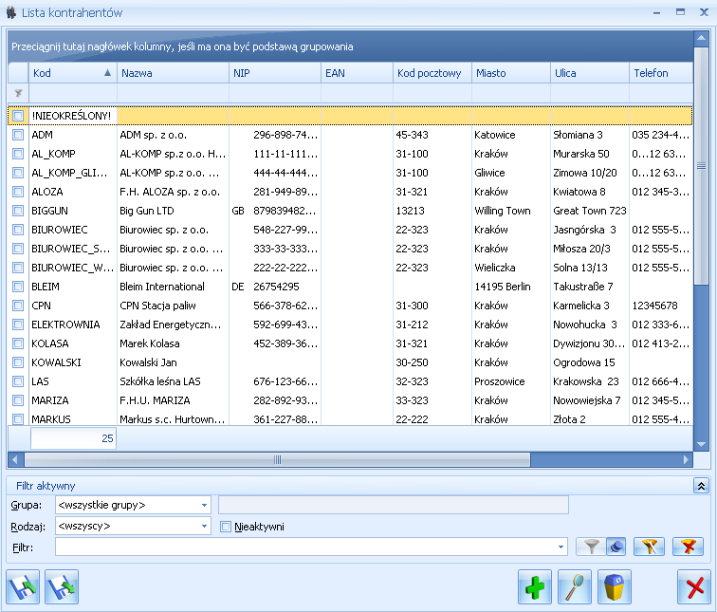Sort by the Kod column header
Image resolution: width=717 pixels, height=612 pixels.
coord(72,73)
